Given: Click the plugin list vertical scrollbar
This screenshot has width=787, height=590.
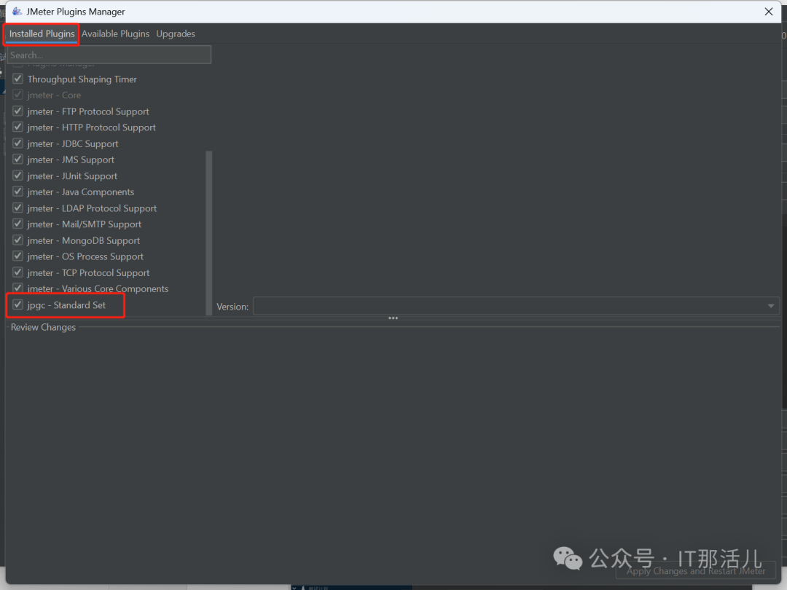Looking at the screenshot, I should pyautogui.click(x=209, y=233).
